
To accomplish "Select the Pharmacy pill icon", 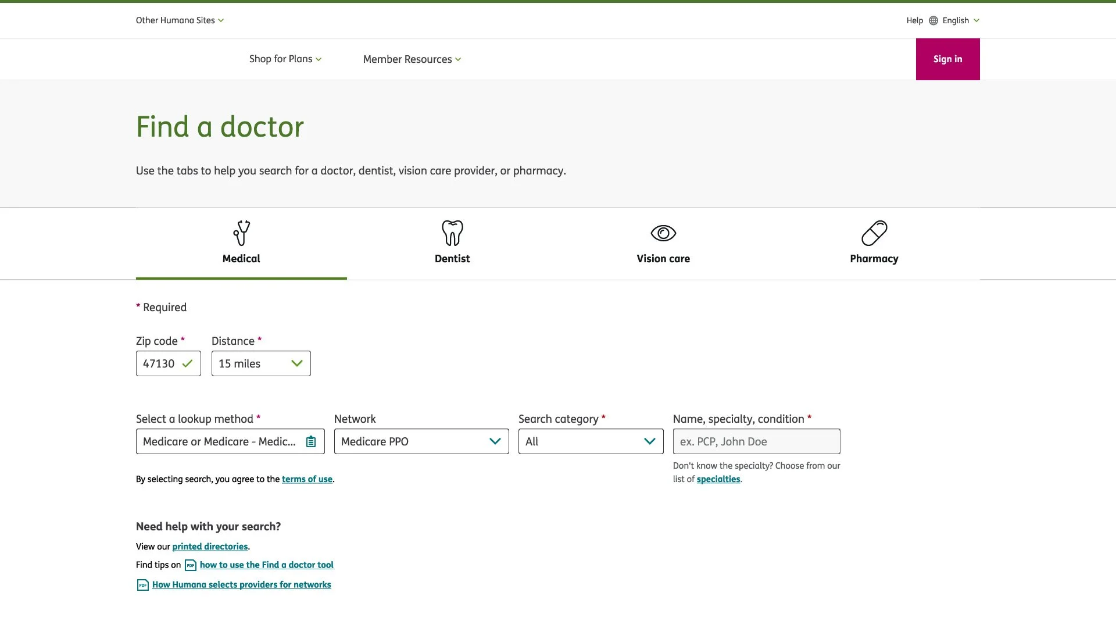I will [874, 233].
